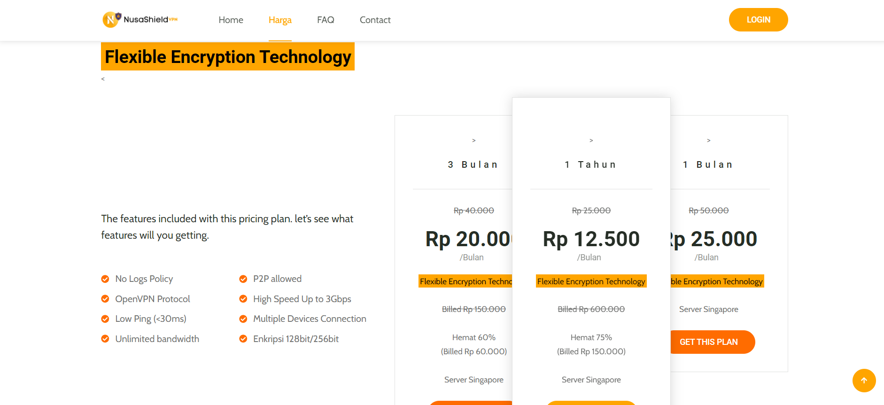The height and width of the screenshot is (405, 884).
Task: Go to the FAQ page
Action: (326, 20)
